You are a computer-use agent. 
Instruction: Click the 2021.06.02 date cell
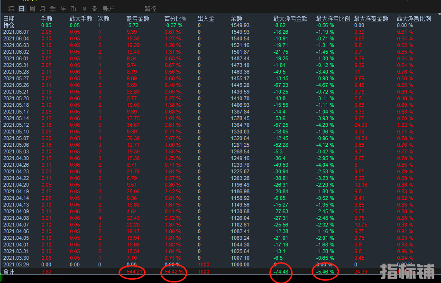click(16, 52)
